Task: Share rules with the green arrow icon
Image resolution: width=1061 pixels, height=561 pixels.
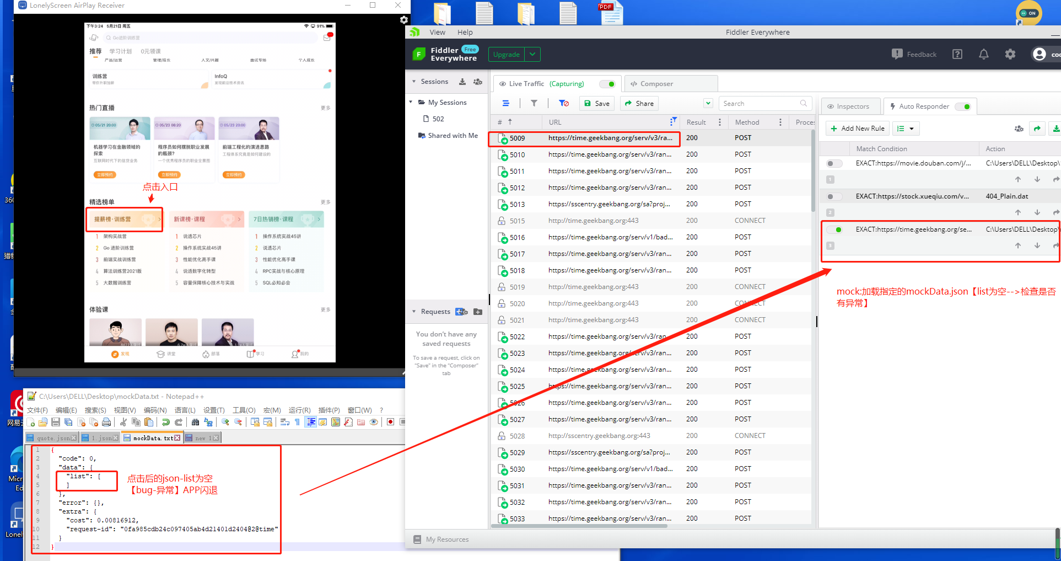Action: click(x=1037, y=129)
